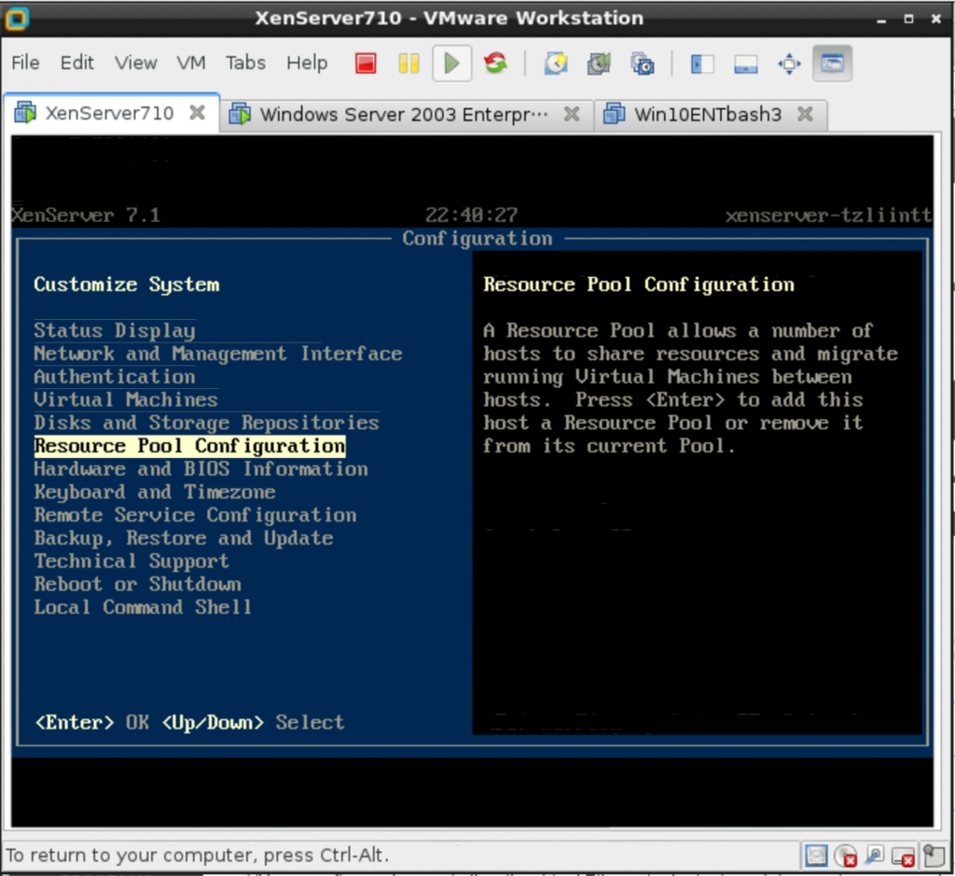955x876 pixels.
Task: Click the CD/DVD drive status bar icon
Action: click(x=845, y=855)
